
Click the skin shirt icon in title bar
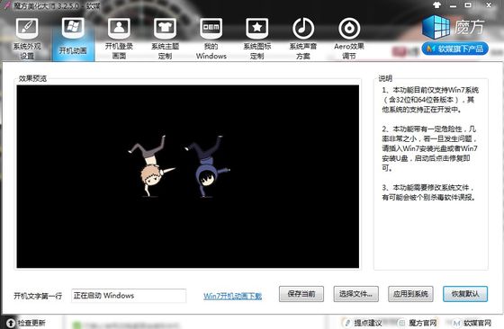click(436, 5)
